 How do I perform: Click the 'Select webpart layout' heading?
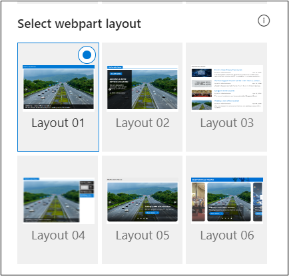coord(79,24)
